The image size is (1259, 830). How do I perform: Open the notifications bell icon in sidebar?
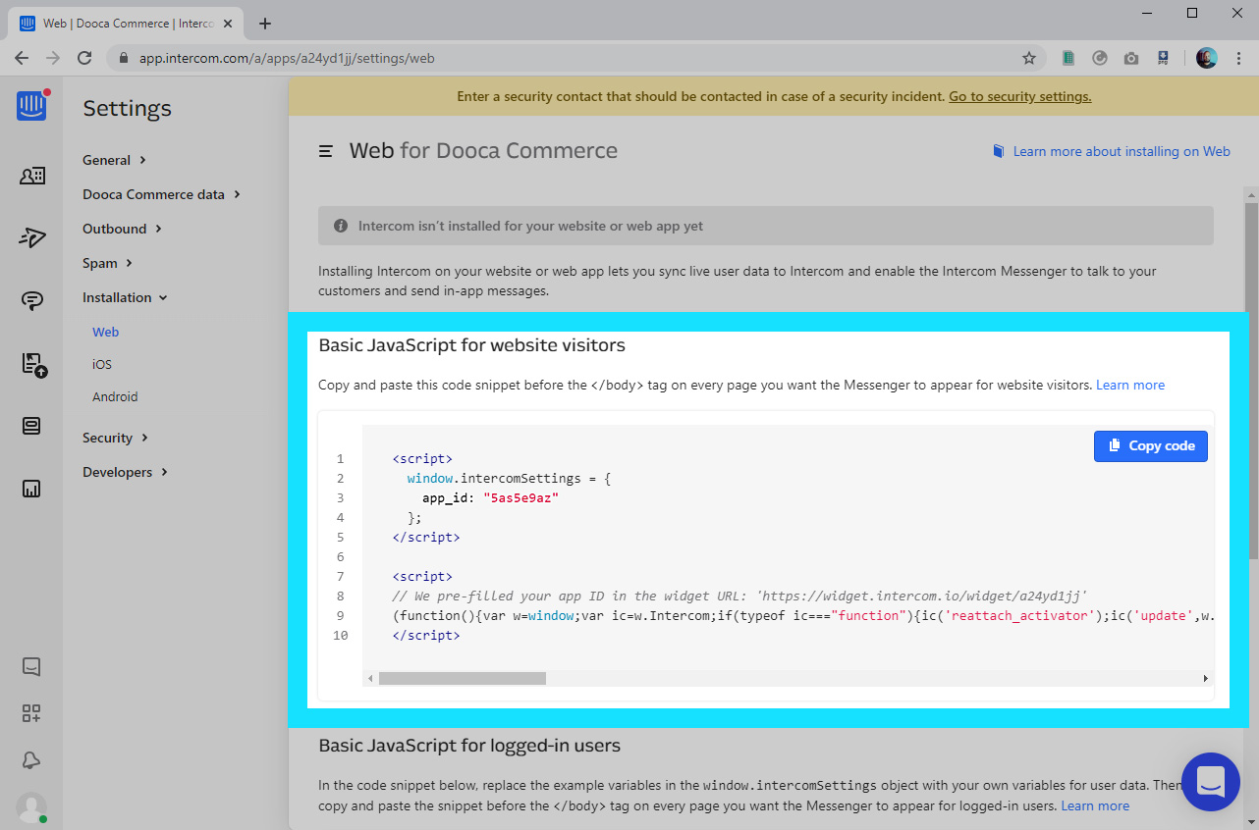pos(31,760)
